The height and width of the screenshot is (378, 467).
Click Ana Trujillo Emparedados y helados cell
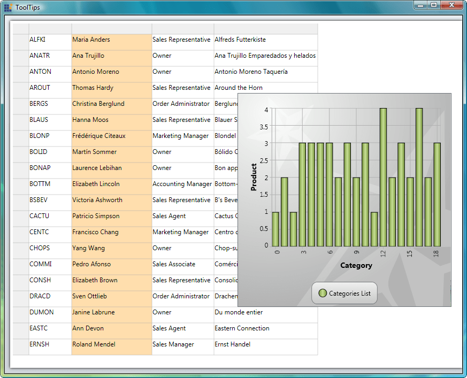[266, 58]
